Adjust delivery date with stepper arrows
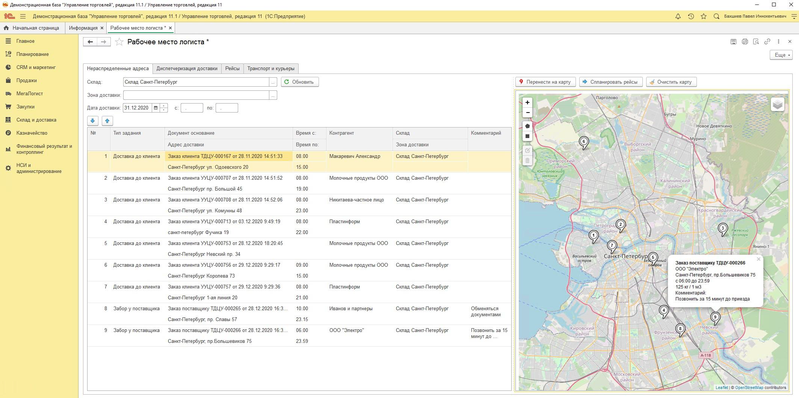The height and width of the screenshot is (398, 799). [163, 108]
